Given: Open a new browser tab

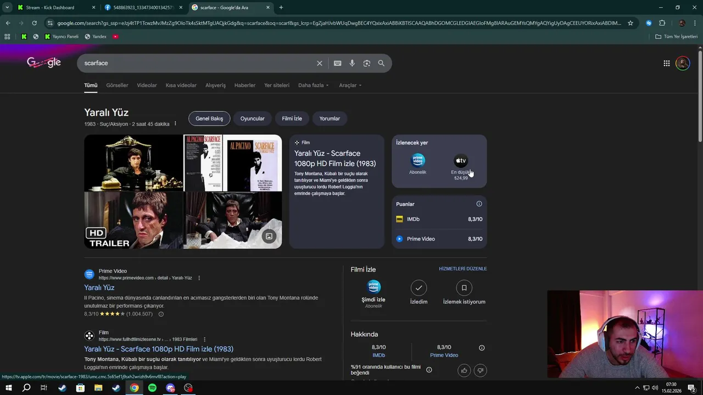Looking at the screenshot, I should 281,8.
